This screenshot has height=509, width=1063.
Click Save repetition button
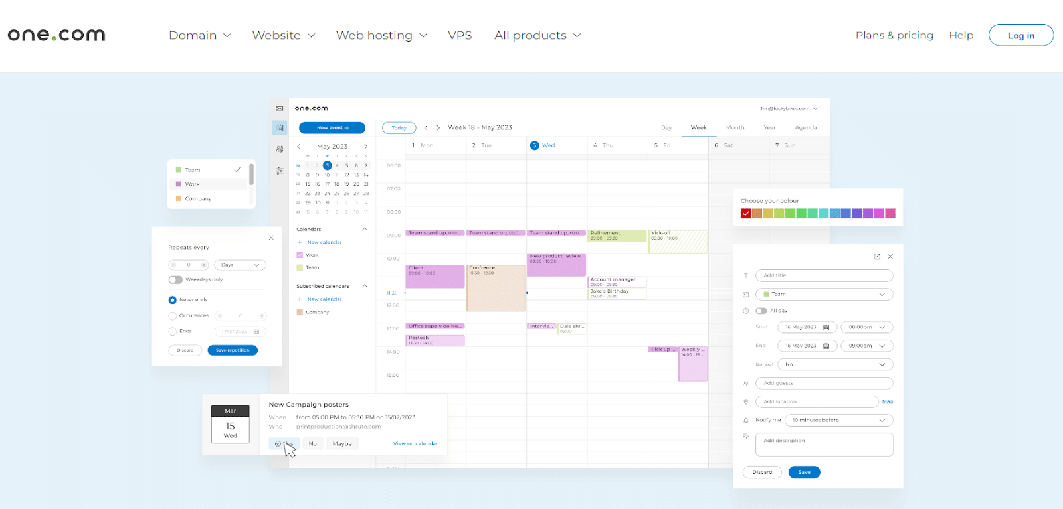[233, 350]
